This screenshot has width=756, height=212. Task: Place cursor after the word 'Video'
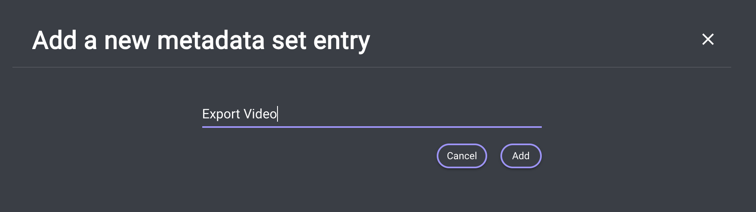278,114
